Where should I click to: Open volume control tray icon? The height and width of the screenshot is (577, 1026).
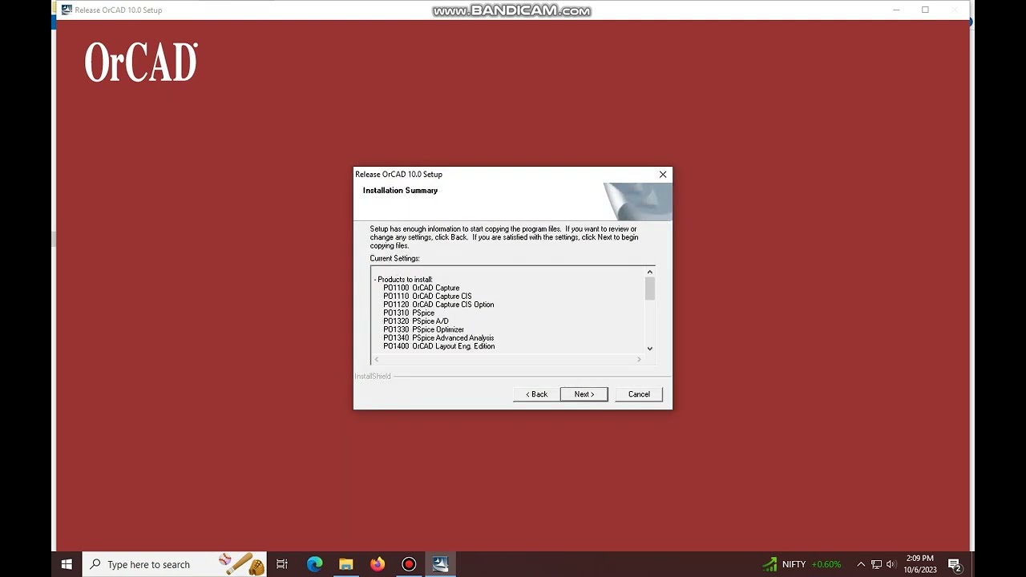[x=891, y=564]
